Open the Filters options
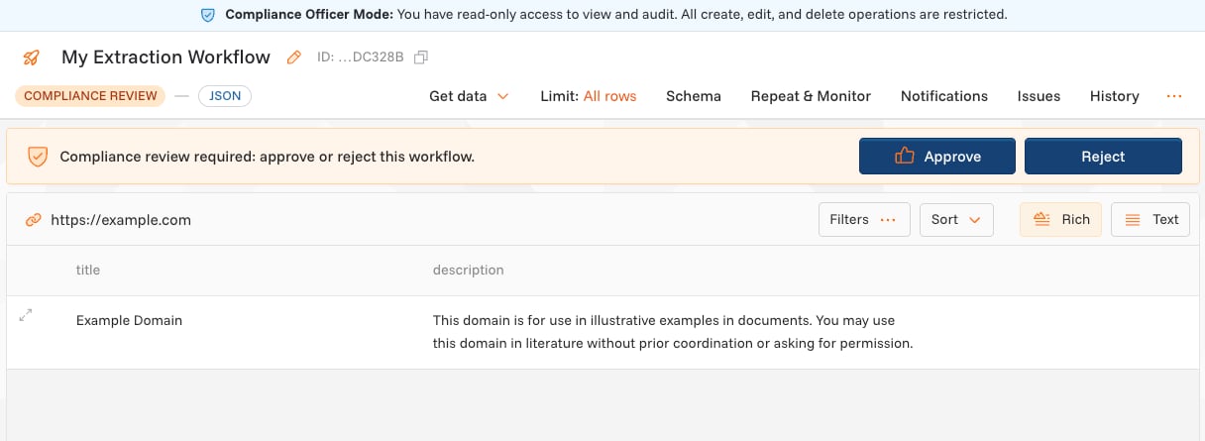 864,220
